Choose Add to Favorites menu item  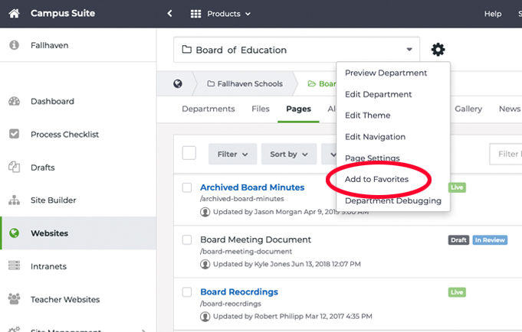click(x=376, y=179)
